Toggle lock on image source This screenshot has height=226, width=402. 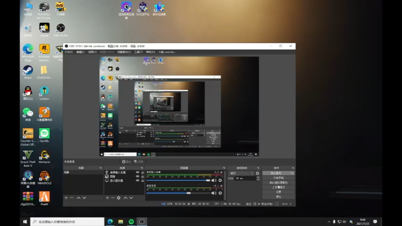pyautogui.click(x=143, y=177)
